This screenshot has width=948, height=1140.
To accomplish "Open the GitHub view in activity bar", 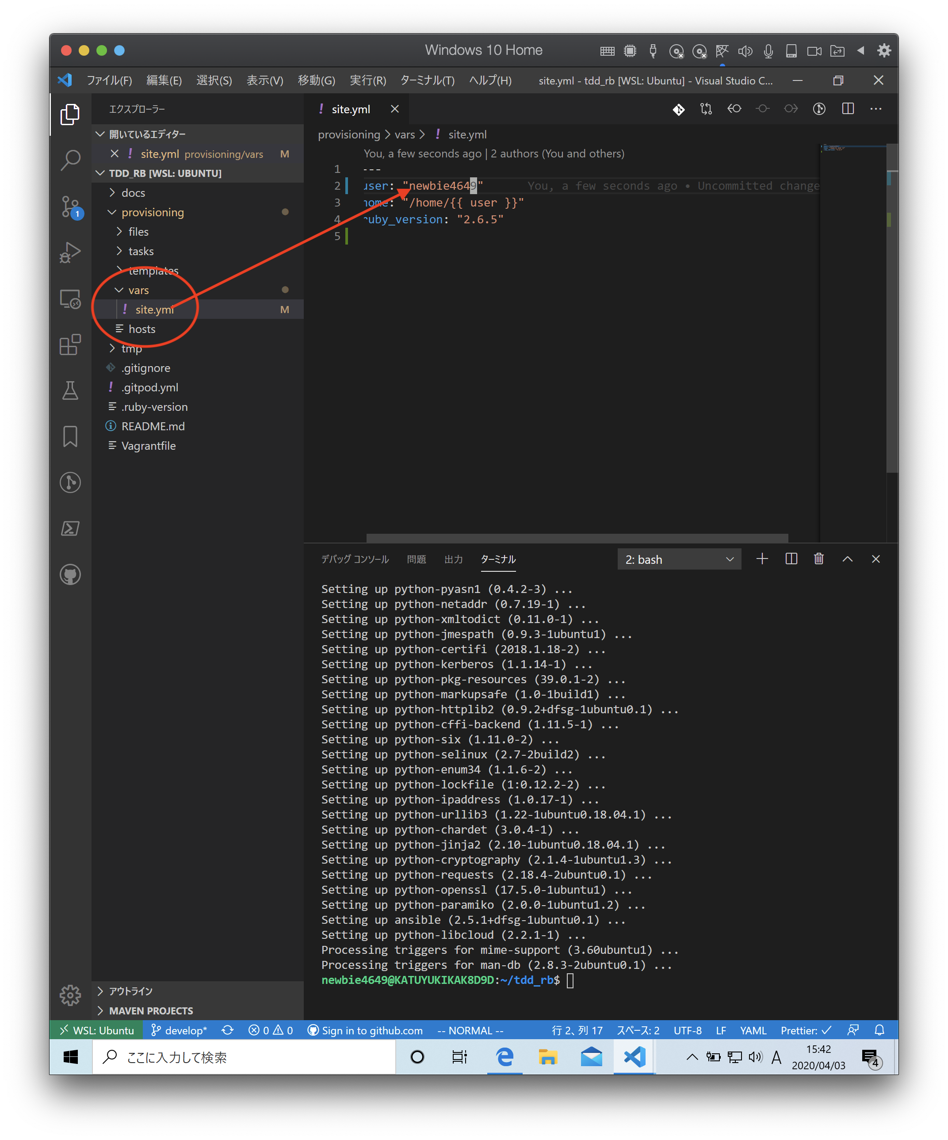I will pos(71,574).
